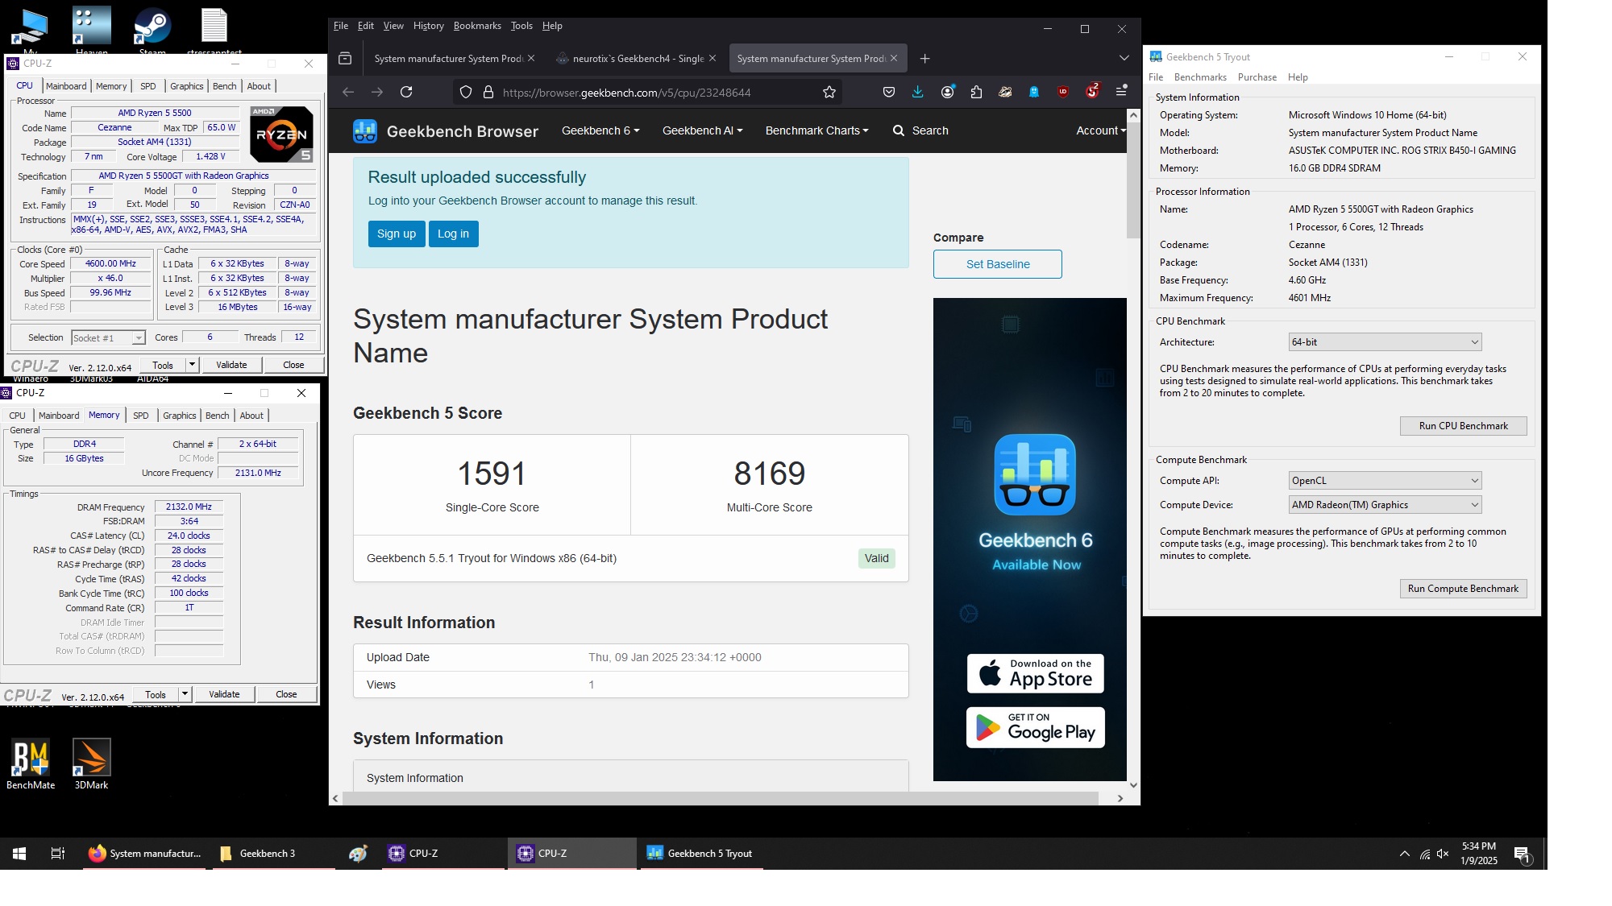This screenshot has height=906, width=1612.
Task: Open BenchMate desktop icon
Action: [x=31, y=764]
